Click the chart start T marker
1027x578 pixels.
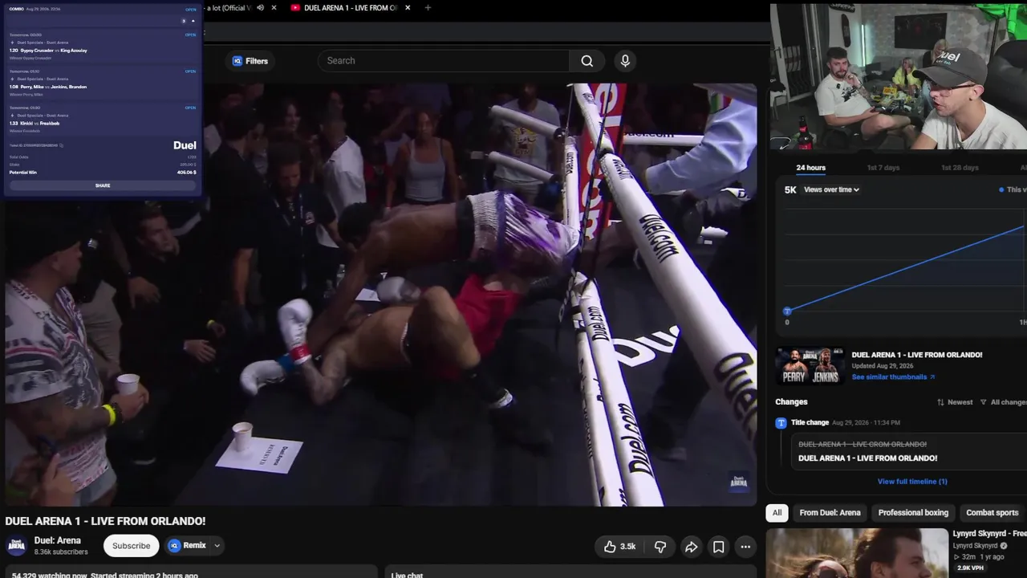tap(787, 311)
